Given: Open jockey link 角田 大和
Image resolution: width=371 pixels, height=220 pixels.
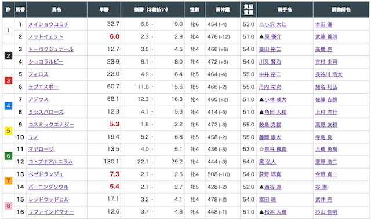Looking at the screenshot, I should point(275,112).
